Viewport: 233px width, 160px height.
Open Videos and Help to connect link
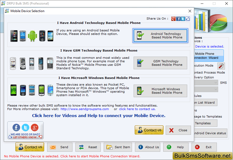coord(99,115)
